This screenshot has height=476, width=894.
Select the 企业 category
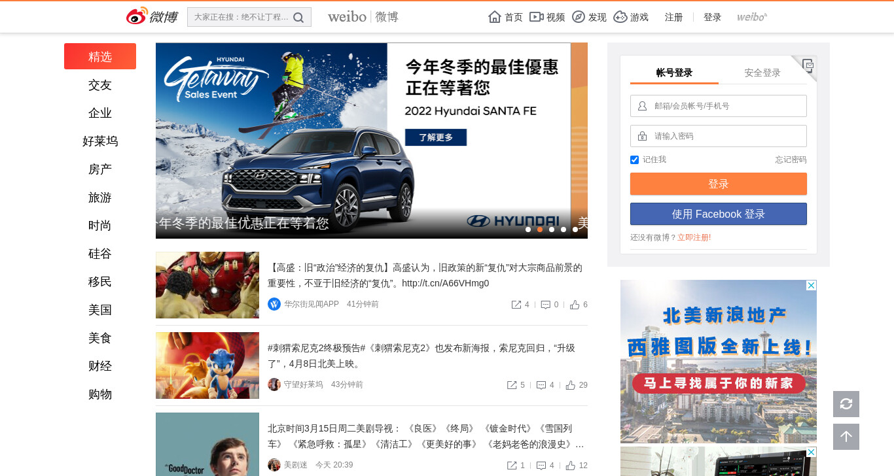(x=100, y=113)
